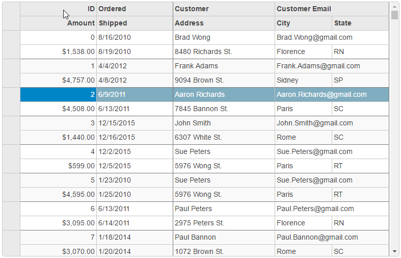Image resolution: width=401 pixels, height=258 pixels.
Task: Select the Brad Wong customer cell
Action: [x=224, y=37]
